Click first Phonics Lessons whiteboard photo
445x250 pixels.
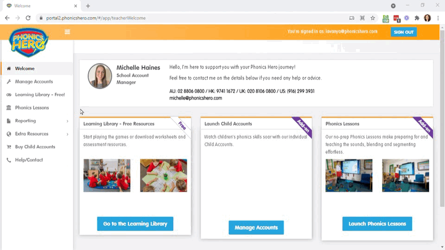click(x=349, y=175)
